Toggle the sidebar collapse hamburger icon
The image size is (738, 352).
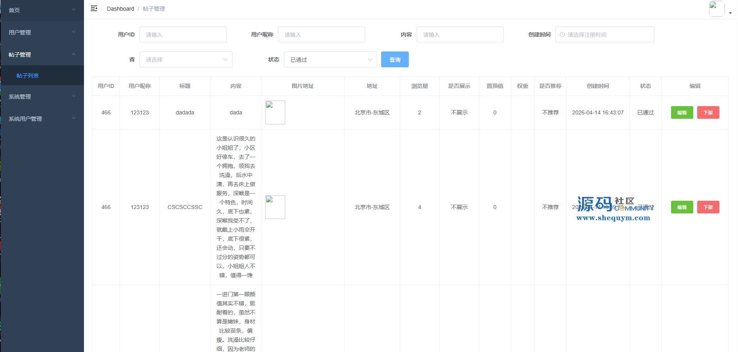(94, 9)
